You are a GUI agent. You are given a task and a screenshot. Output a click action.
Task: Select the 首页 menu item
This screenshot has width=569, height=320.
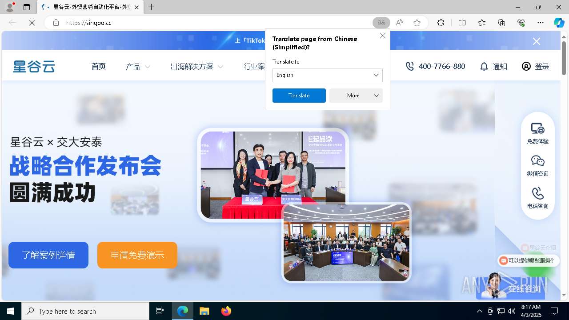(99, 67)
